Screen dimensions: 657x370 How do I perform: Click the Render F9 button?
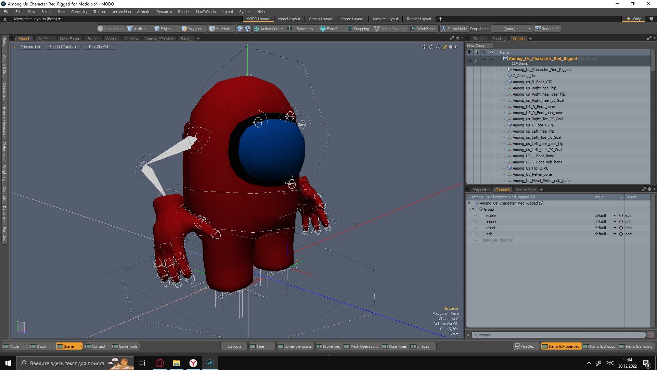tap(547, 29)
